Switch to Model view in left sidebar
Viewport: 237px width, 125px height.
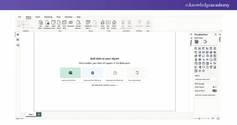pos(18,45)
